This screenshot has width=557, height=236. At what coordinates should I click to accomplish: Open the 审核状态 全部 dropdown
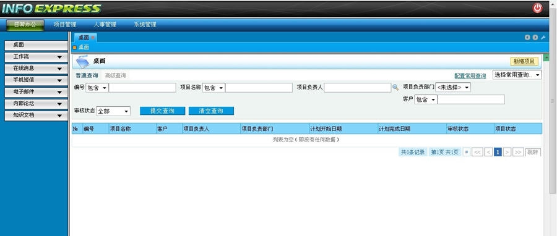click(113, 111)
